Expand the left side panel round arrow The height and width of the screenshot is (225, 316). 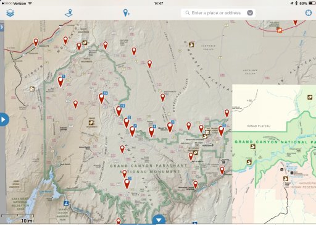click(4, 119)
